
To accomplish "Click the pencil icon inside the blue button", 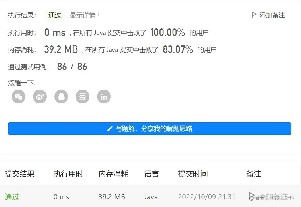I will click(x=110, y=129).
